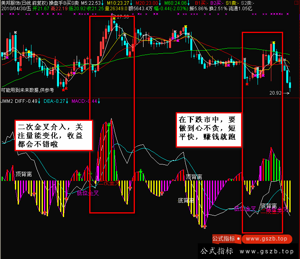This screenshot has height=259, width=300.
Task: Select the JMM2 indicator name
Action: (7, 101)
